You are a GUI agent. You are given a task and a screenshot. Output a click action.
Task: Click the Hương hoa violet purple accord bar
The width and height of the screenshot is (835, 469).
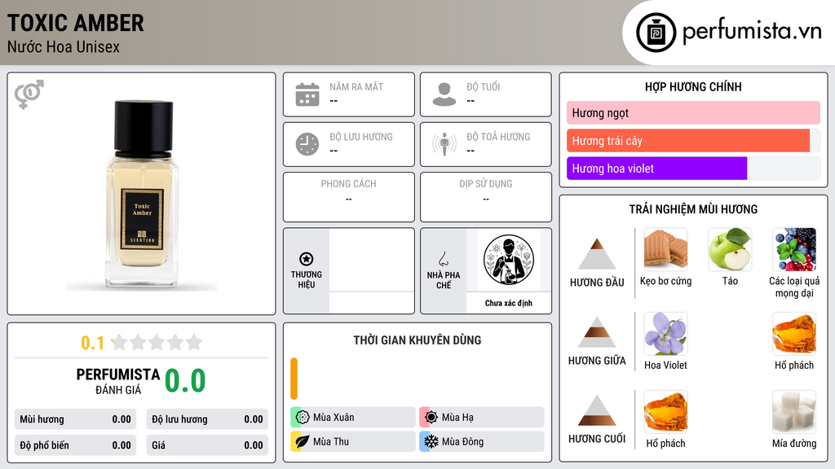click(x=656, y=169)
